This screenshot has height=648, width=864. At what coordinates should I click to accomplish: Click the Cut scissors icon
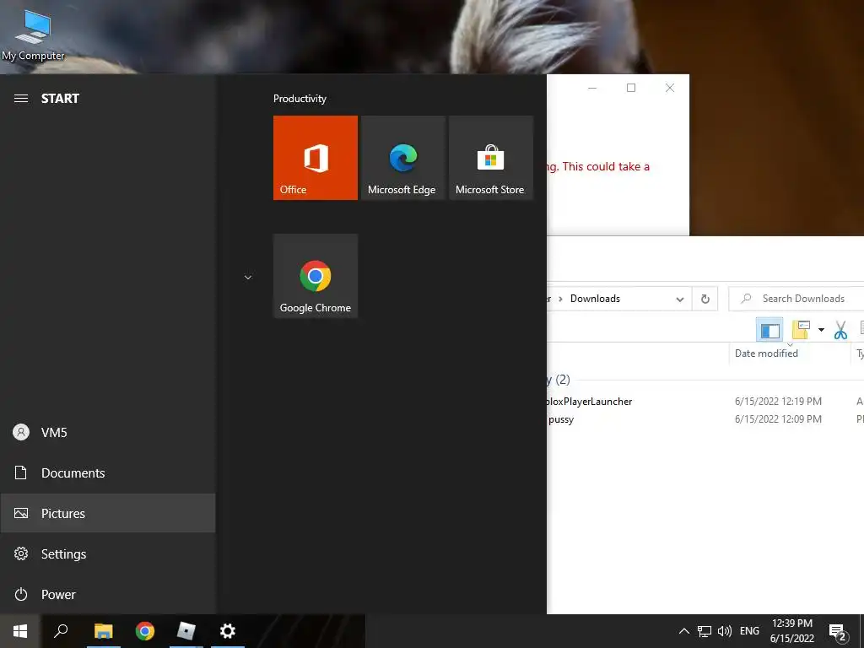(x=840, y=330)
